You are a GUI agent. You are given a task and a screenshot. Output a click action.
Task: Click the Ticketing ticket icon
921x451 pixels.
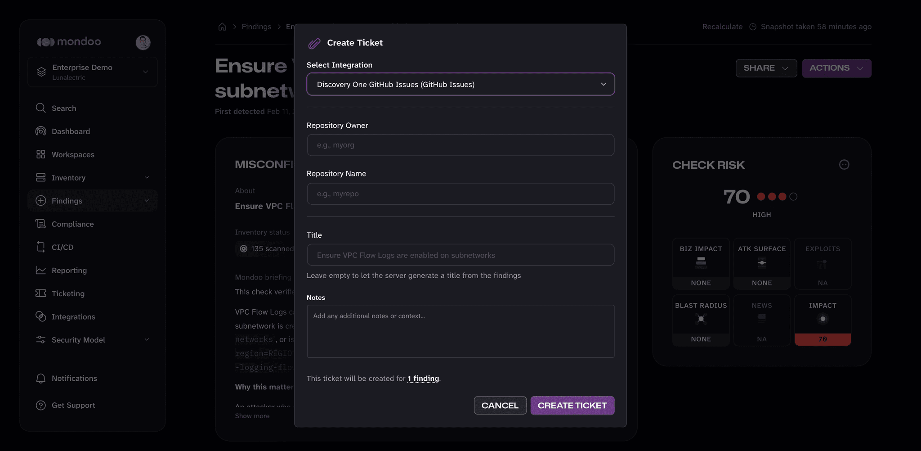(x=40, y=293)
